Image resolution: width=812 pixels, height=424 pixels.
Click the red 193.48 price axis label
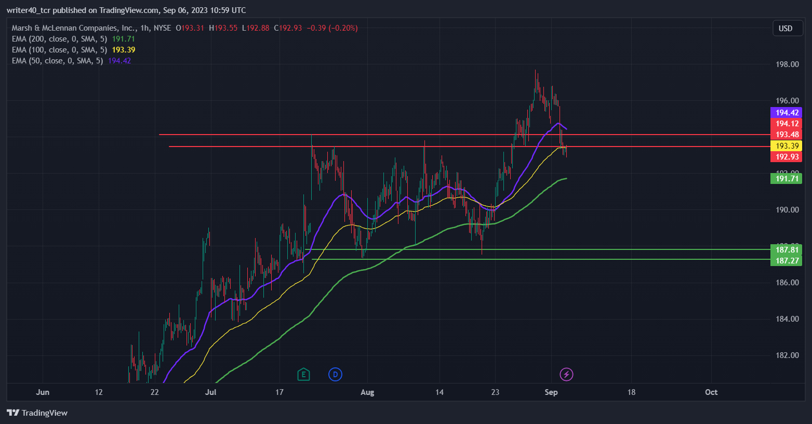[x=787, y=135]
